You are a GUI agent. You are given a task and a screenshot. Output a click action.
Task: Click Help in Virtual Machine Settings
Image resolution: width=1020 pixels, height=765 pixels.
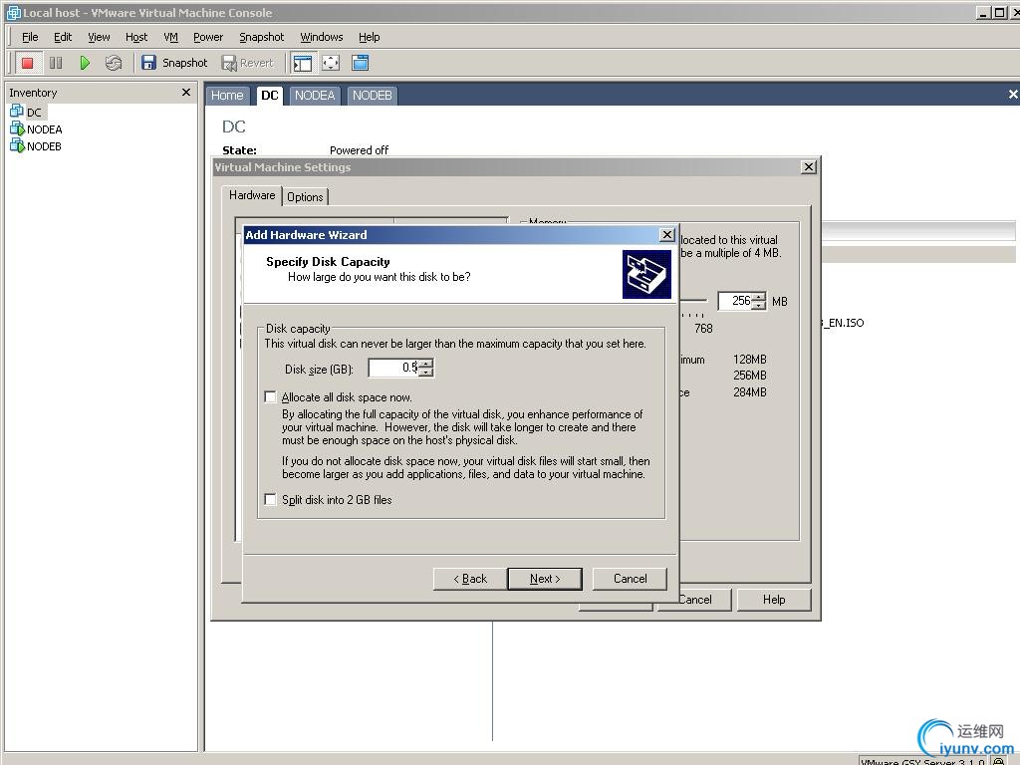[773, 599]
